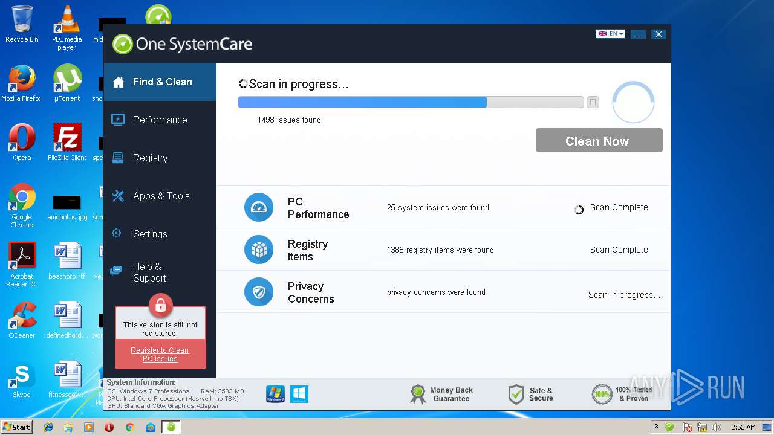Click the Chrome icon in taskbar
Image resolution: width=774 pixels, height=435 pixels.
(129, 427)
